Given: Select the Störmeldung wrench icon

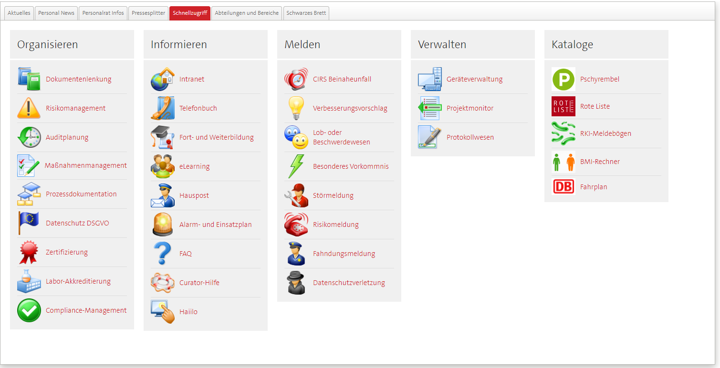Looking at the screenshot, I should 296,195.
